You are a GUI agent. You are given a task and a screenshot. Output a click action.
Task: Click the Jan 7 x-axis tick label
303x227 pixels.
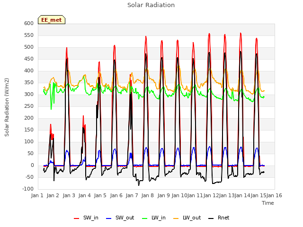[x=132, y=195]
